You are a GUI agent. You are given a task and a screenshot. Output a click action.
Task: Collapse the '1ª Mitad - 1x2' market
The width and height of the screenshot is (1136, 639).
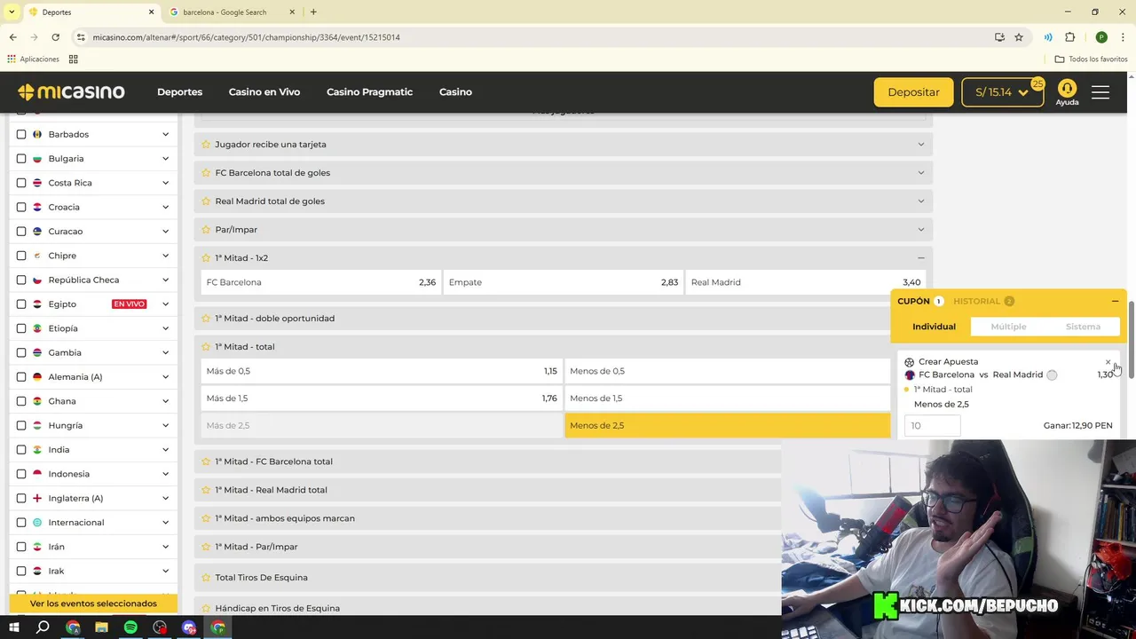920,257
